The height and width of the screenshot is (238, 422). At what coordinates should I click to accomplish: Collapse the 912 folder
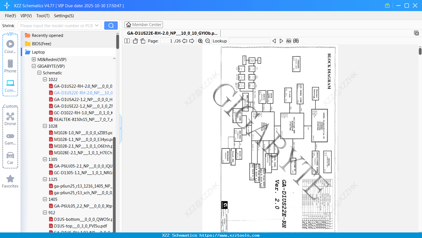(x=45, y=212)
